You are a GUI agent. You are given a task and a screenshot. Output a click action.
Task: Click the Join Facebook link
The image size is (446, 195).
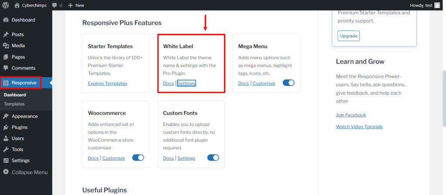point(351,115)
